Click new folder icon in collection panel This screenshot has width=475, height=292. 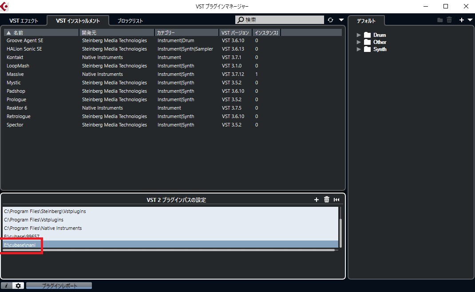tap(440, 20)
